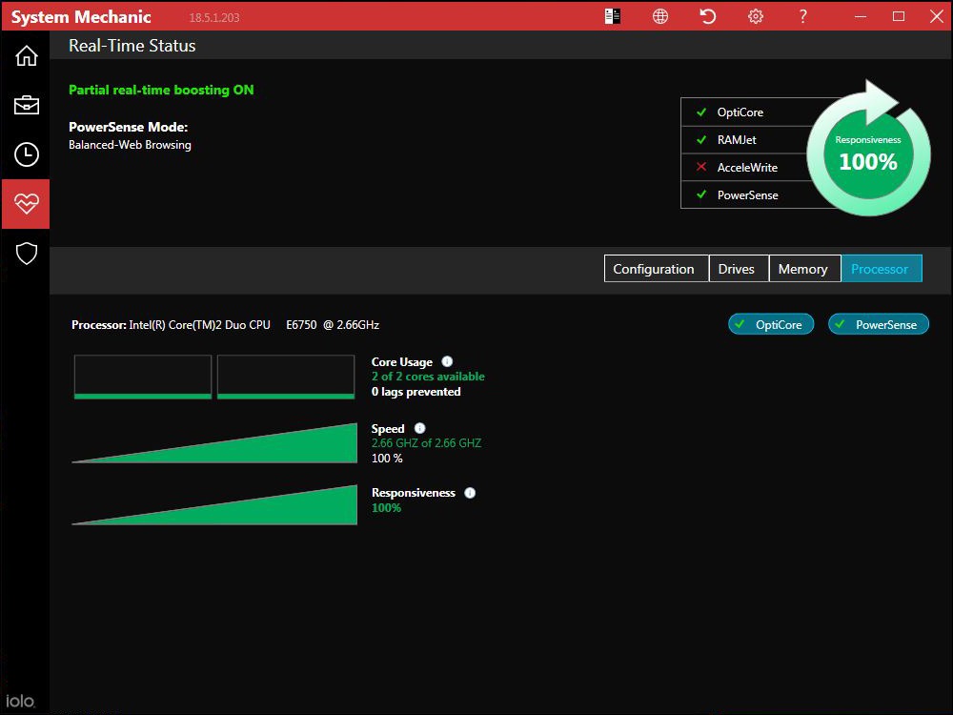Click the OptiCore button near Processor info

point(770,323)
